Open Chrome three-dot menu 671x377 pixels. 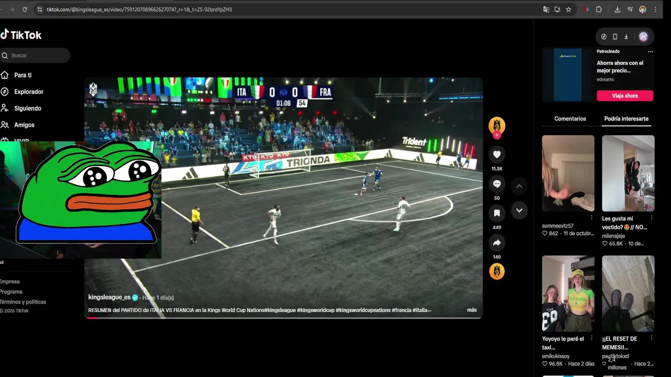655,9
